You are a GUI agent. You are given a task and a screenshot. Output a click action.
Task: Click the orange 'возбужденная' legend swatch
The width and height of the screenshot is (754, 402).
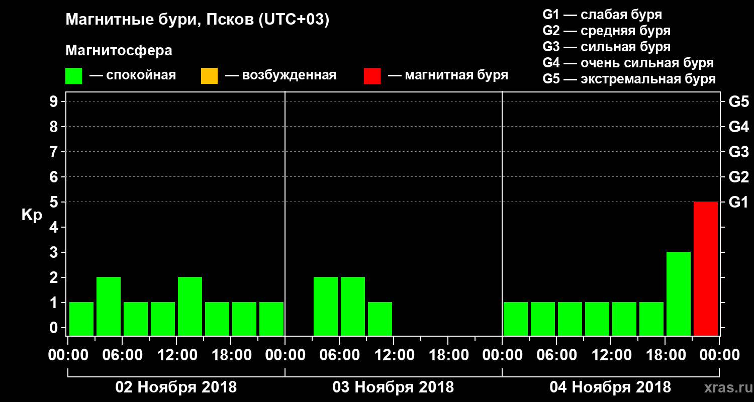[x=209, y=76]
